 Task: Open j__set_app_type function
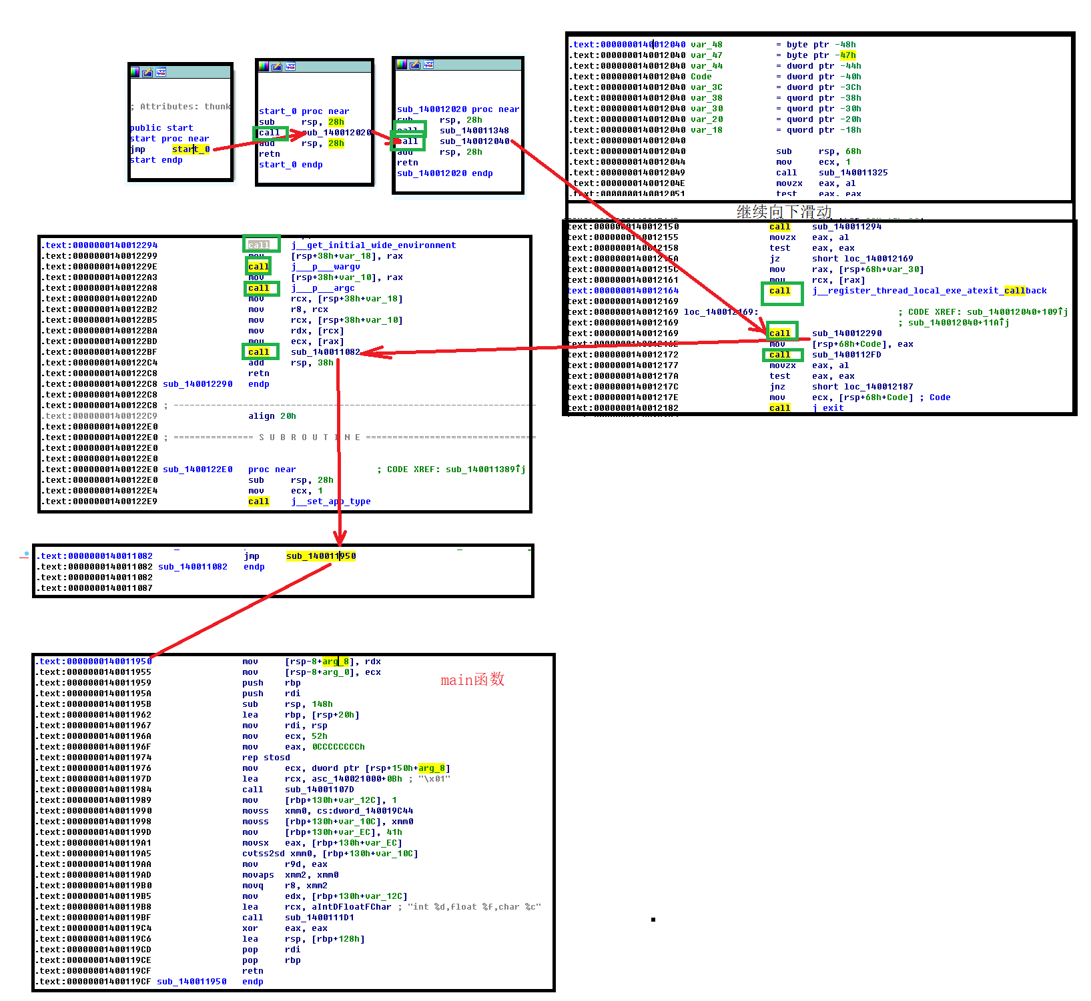(x=330, y=502)
